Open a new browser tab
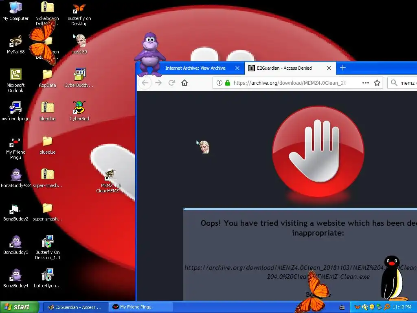 click(x=343, y=68)
